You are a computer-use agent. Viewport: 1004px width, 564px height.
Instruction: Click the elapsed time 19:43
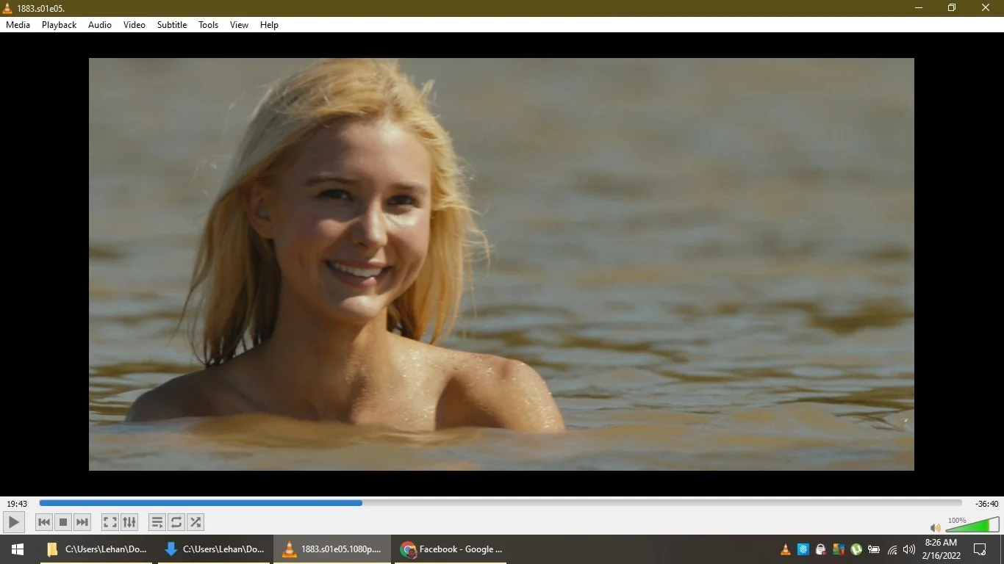tap(17, 504)
